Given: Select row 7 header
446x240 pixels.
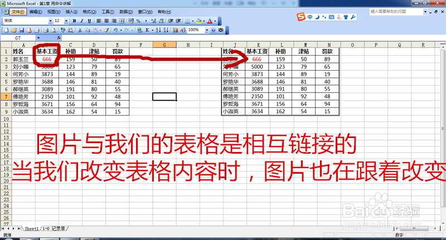Looking at the screenshot, I should point(6,96).
